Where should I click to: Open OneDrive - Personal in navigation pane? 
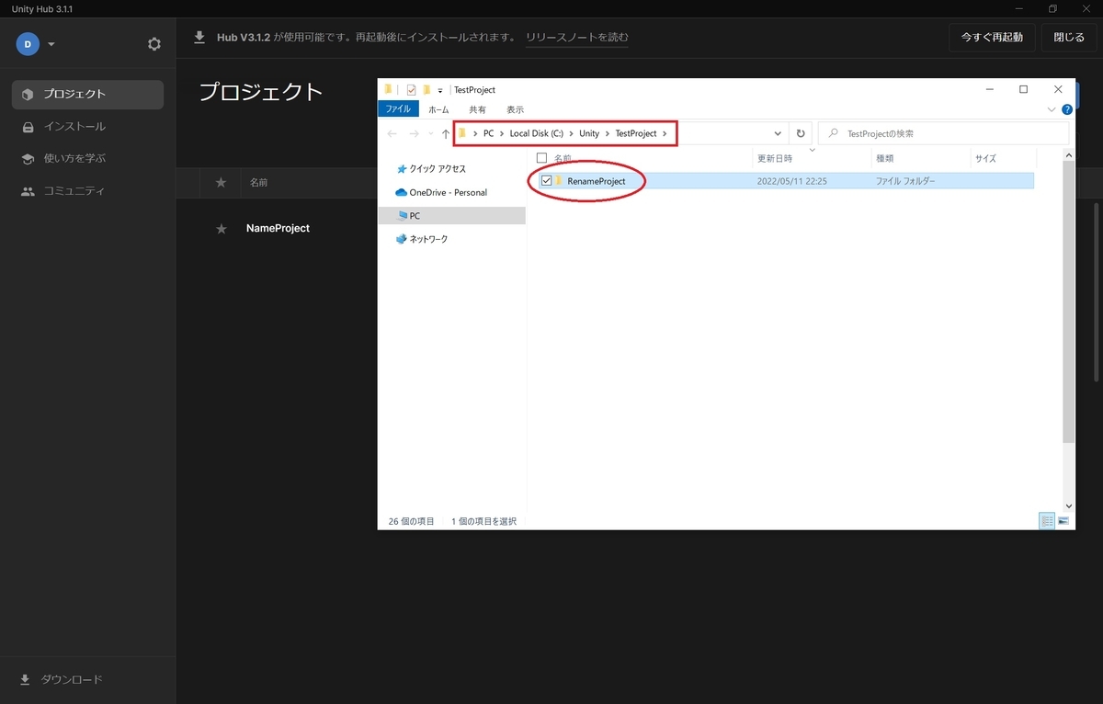click(448, 192)
